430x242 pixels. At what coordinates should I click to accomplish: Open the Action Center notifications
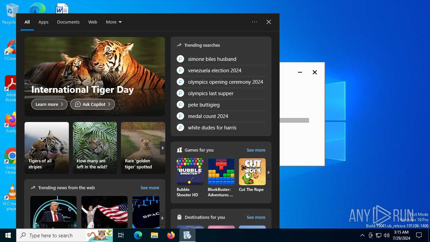(x=419, y=235)
